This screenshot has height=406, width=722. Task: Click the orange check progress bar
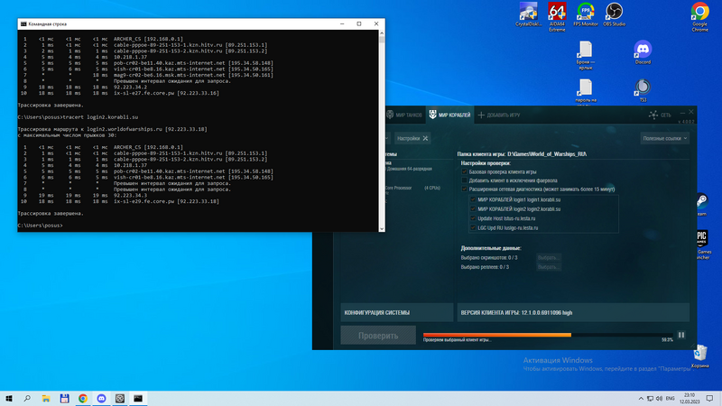tap(497, 335)
